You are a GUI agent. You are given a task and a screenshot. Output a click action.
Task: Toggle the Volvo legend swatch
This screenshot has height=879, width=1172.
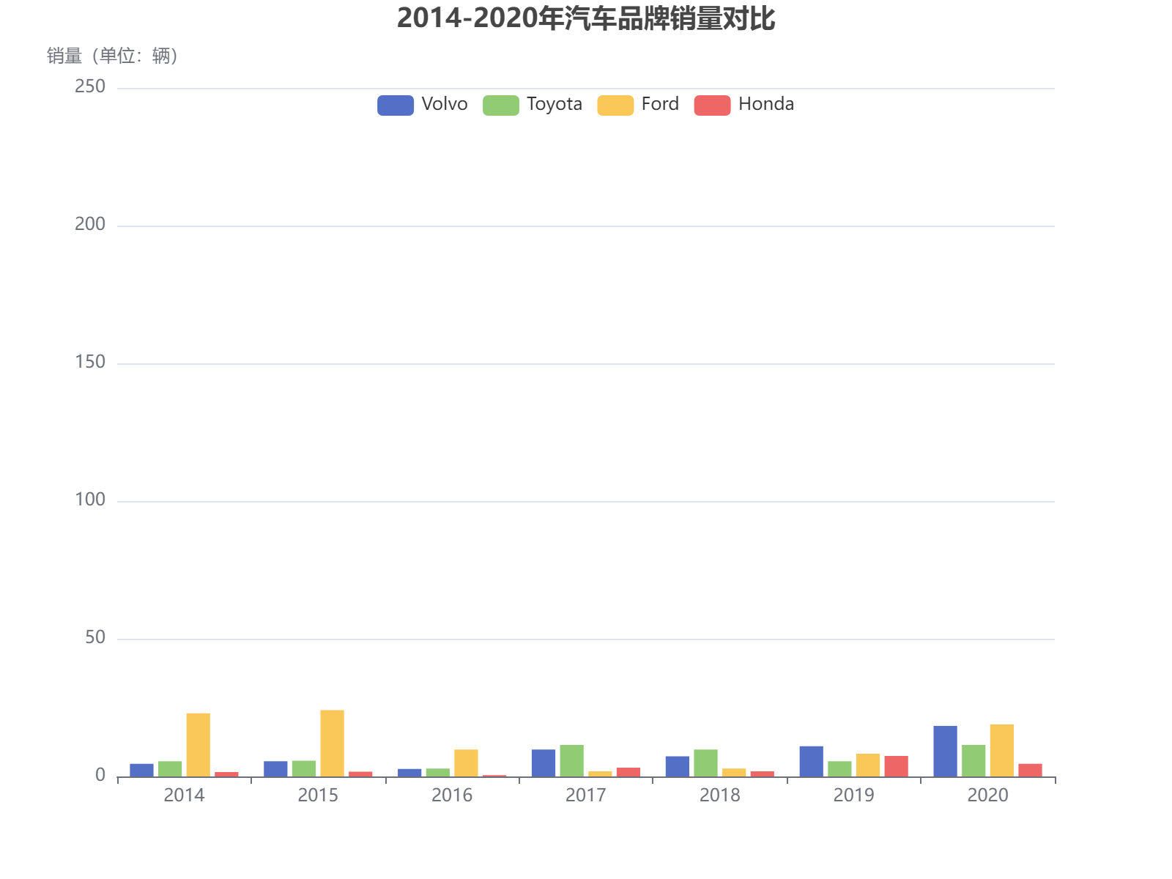coord(396,105)
